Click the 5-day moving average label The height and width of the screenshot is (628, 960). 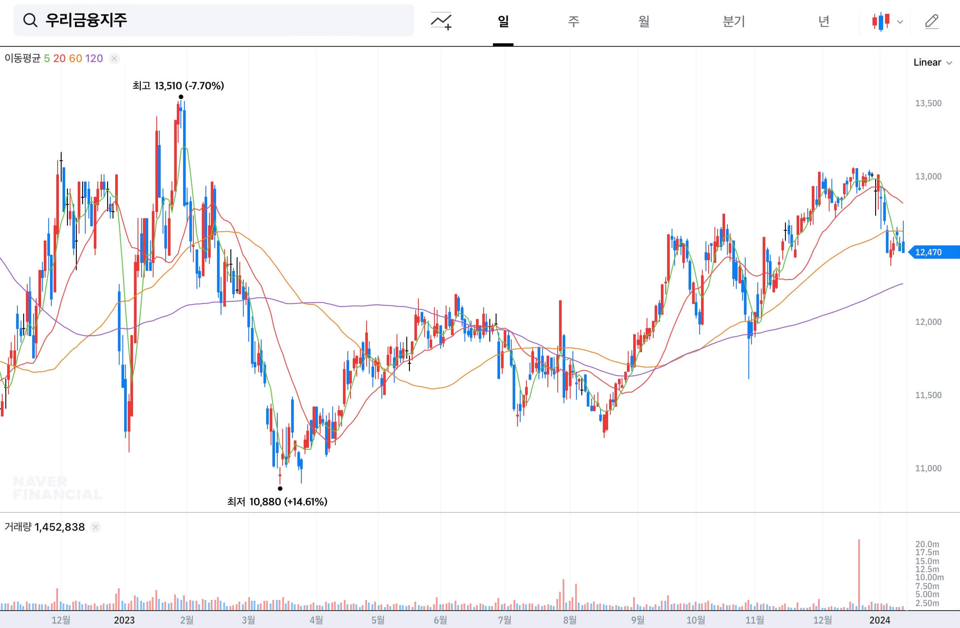[x=47, y=58]
